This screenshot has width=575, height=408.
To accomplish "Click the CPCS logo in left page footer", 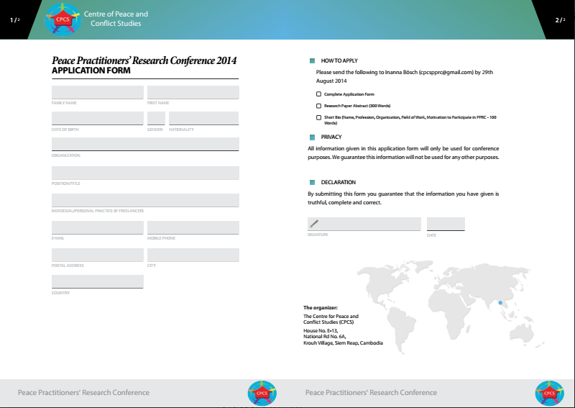I will 262,393.
